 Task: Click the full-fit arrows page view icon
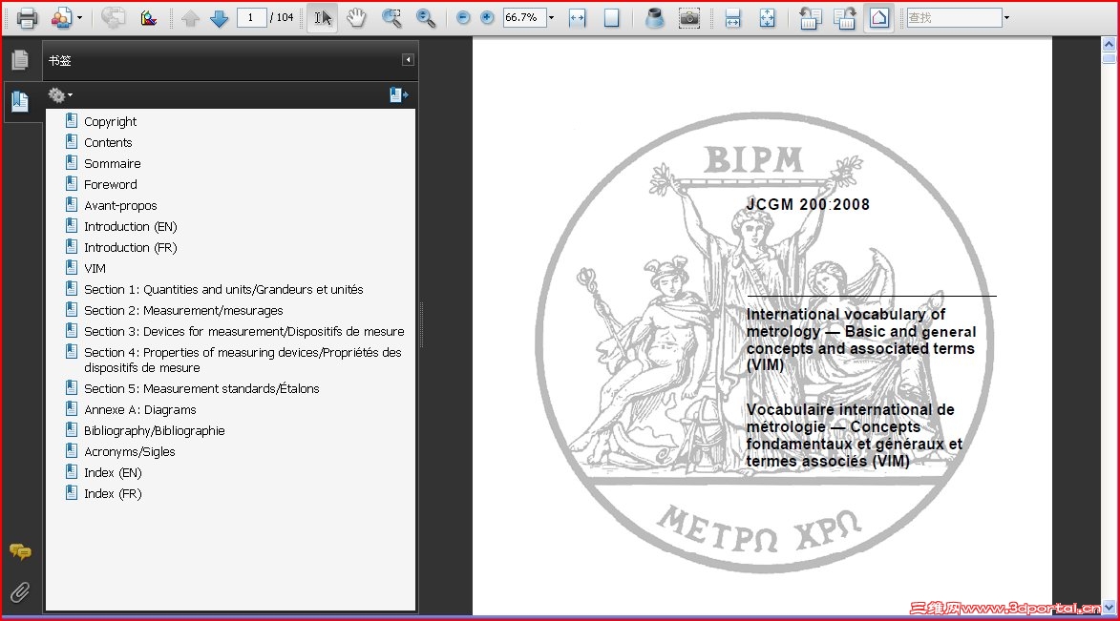click(x=767, y=18)
